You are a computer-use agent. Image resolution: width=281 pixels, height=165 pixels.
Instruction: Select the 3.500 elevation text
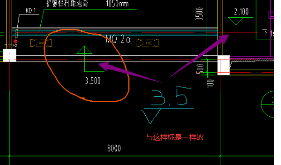[x=93, y=81]
